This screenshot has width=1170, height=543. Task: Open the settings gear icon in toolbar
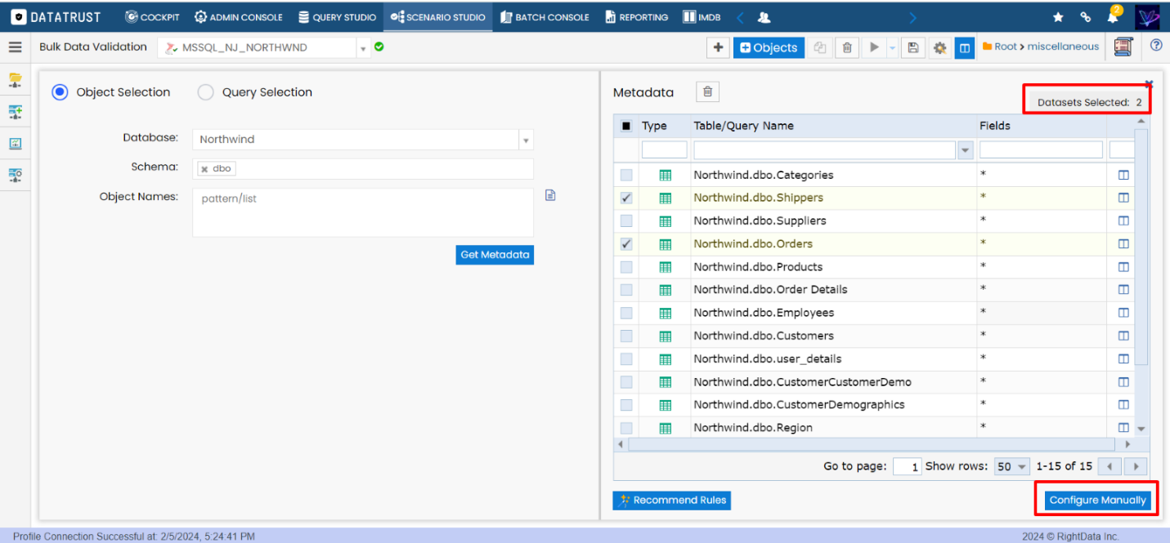pos(939,47)
